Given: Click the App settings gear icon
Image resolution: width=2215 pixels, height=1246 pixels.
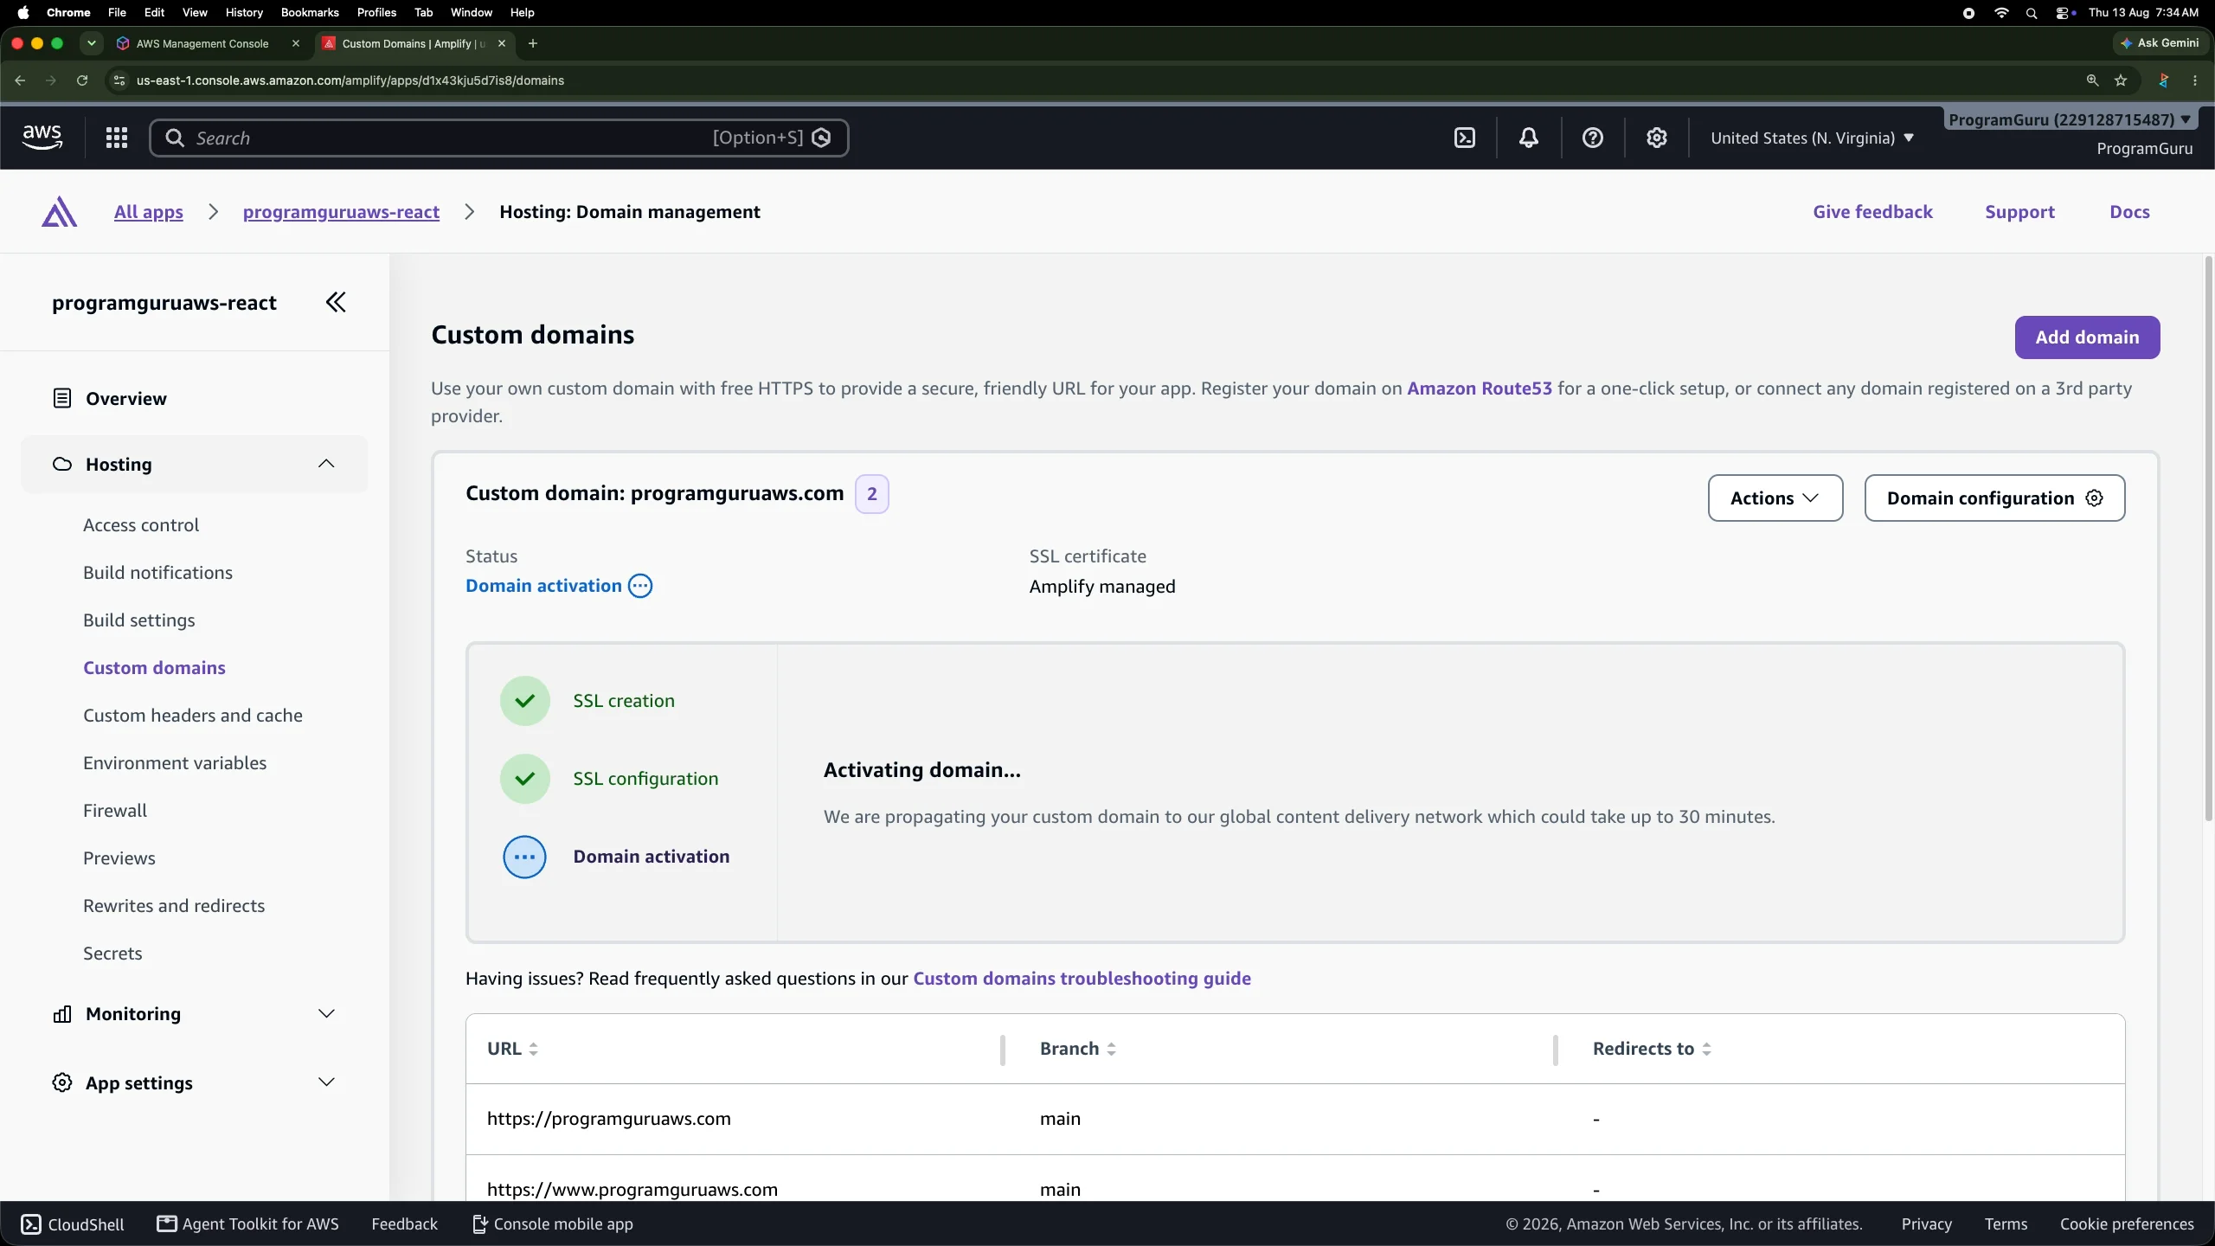Looking at the screenshot, I should click(x=62, y=1082).
